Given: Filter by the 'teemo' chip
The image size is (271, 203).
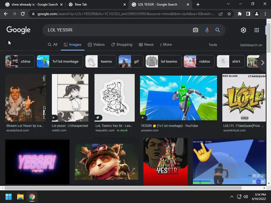Looking at the screenshot, I should [x=101, y=61].
